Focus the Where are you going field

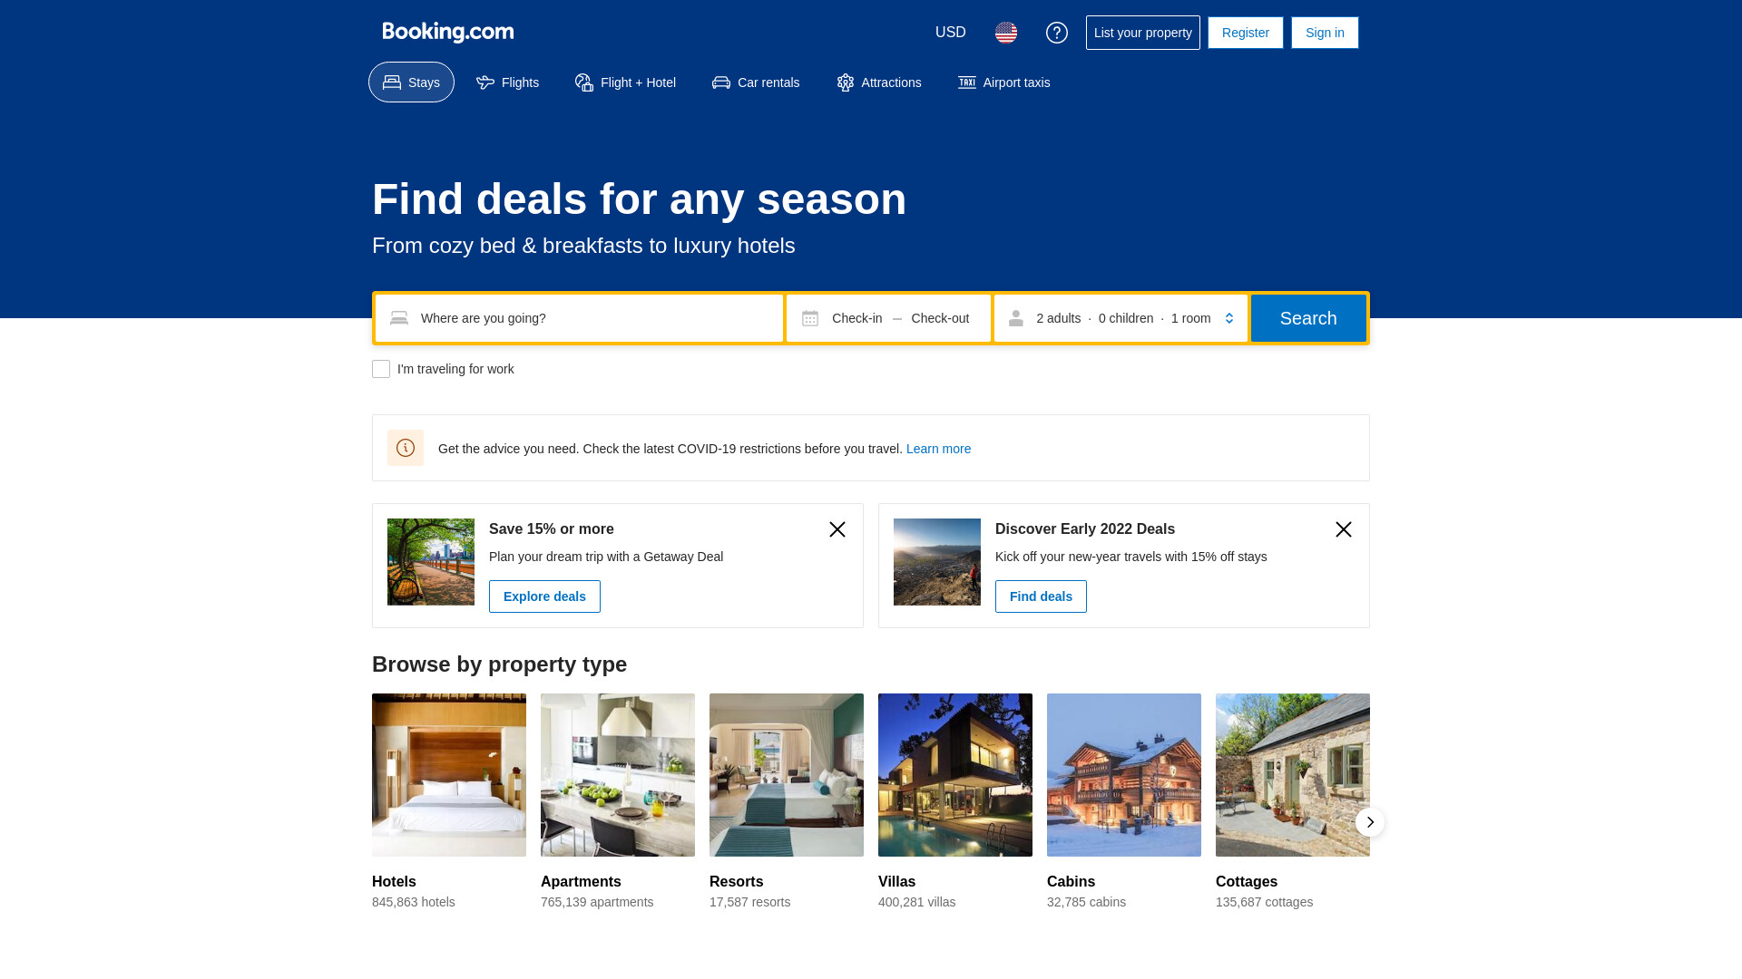579,318
